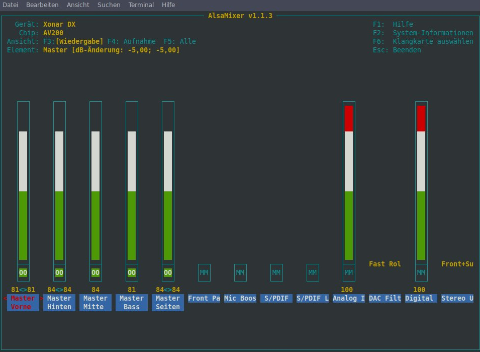
Task: Unmute the S/PDIF MM box
Action: [x=276, y=272]
